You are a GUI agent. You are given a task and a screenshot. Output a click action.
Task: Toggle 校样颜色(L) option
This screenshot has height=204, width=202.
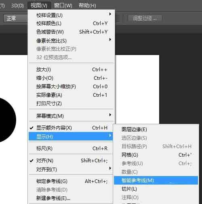coord(71,23)
